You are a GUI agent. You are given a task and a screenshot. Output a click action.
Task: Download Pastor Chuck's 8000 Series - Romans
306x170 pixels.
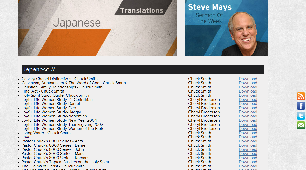(248, 158)
